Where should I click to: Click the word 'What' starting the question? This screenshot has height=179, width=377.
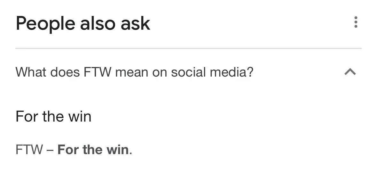tap(30, 72)
